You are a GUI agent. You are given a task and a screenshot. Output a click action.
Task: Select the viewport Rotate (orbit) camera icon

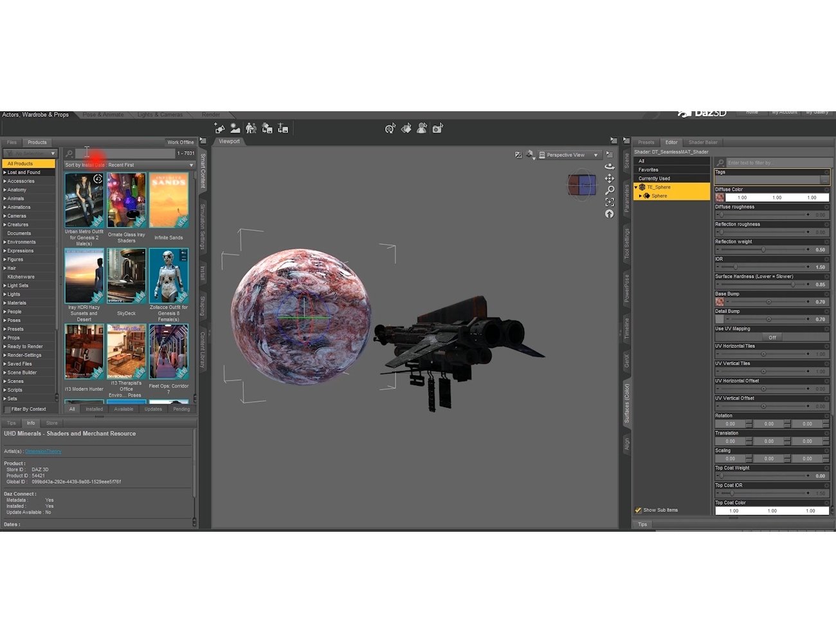point(610,167)
